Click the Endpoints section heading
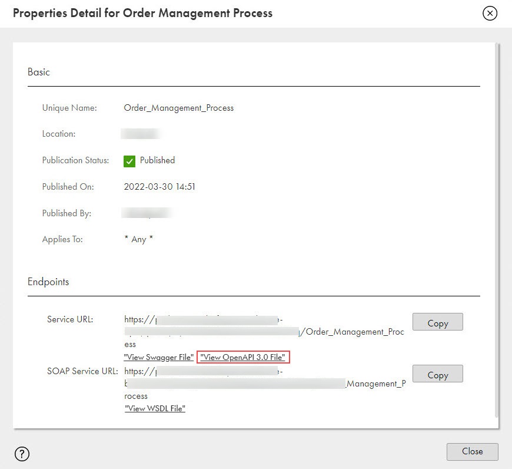The image size is (512, 469). click(48, 282)
